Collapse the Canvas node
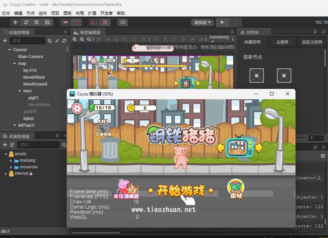Viewport: 328px width, 238px height. [x=9, y=50]
